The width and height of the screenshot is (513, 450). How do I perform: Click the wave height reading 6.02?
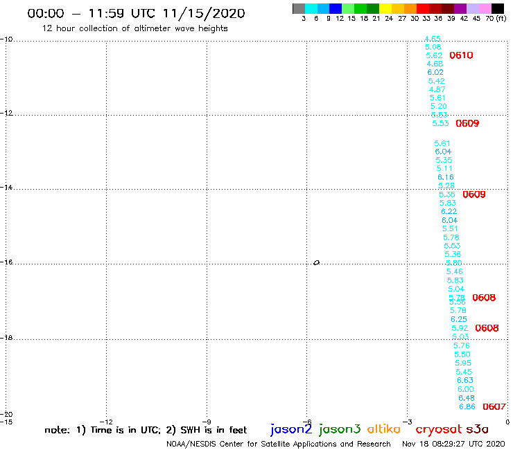[435, 72]
